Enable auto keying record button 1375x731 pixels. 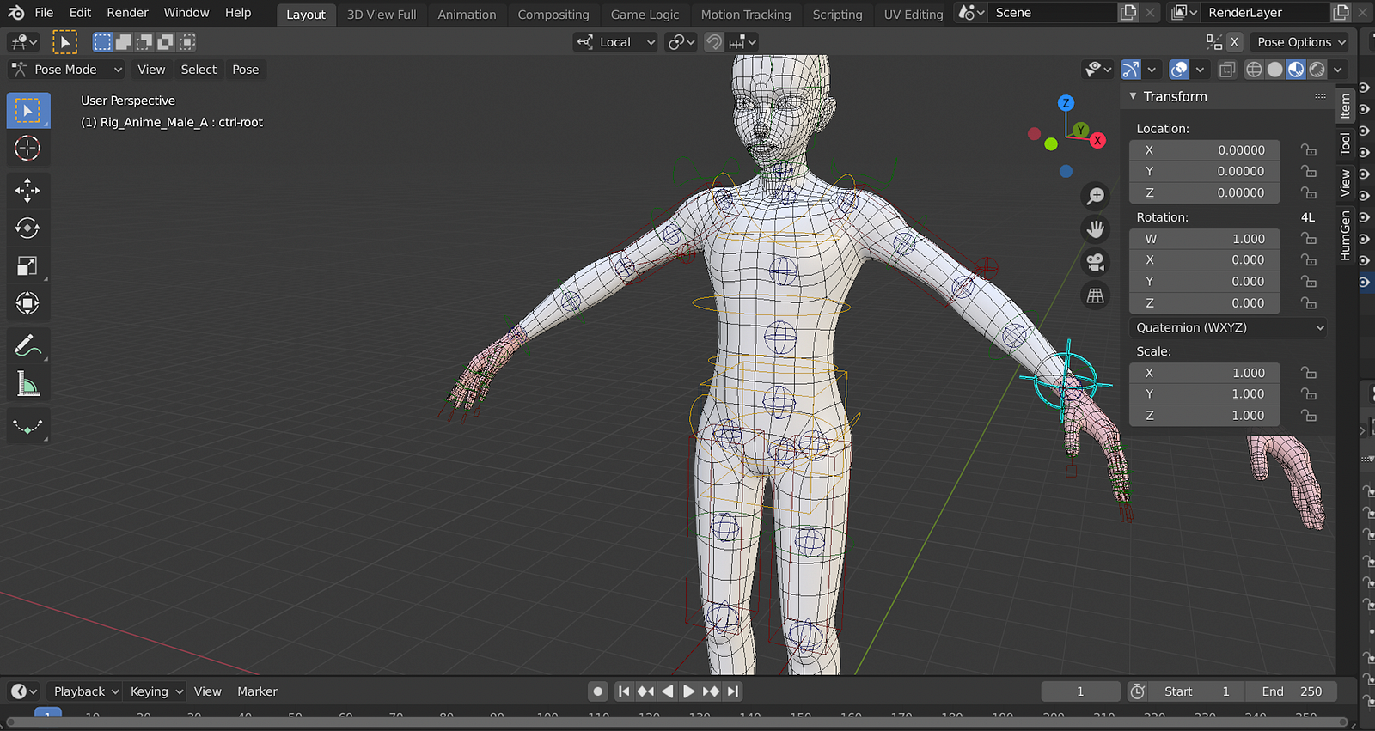598,691
